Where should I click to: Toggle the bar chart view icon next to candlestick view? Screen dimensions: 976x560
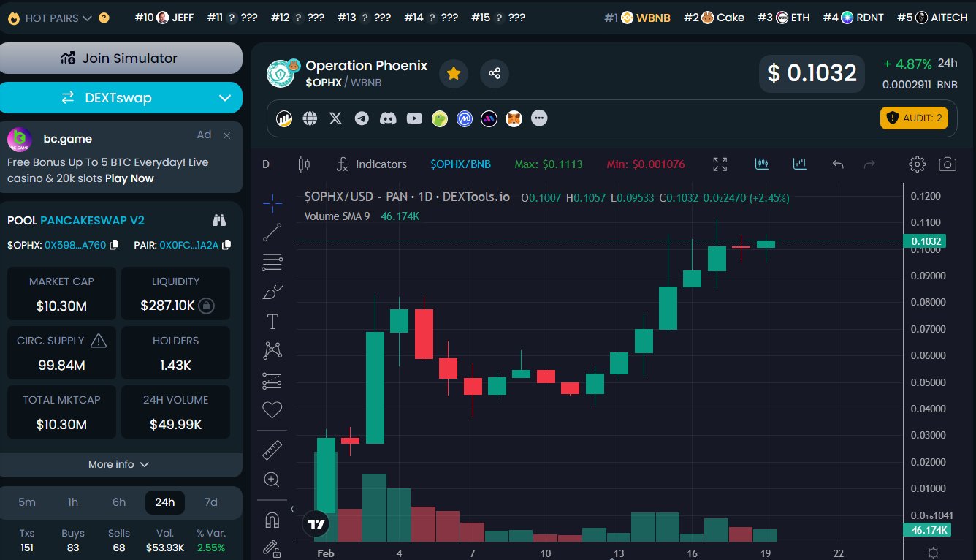(x=799, y=164)
